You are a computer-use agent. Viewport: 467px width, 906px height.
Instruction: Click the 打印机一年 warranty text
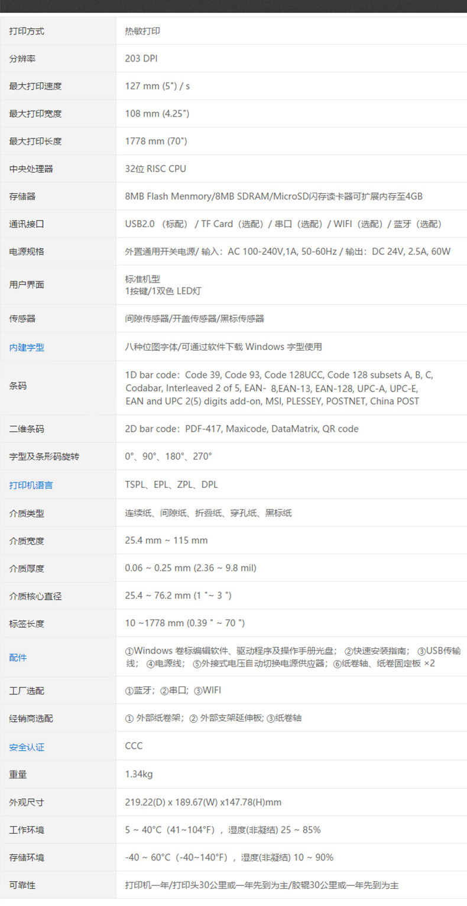point(262,885)
